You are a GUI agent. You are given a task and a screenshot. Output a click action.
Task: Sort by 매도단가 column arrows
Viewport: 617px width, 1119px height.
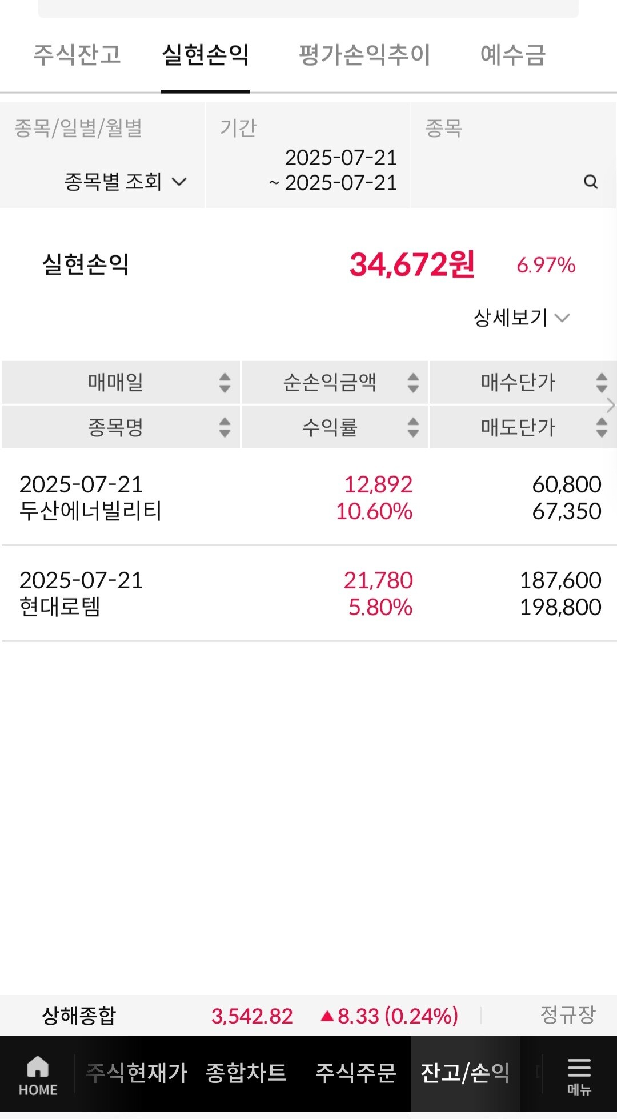pyautogui.click(x=602, y=427)
